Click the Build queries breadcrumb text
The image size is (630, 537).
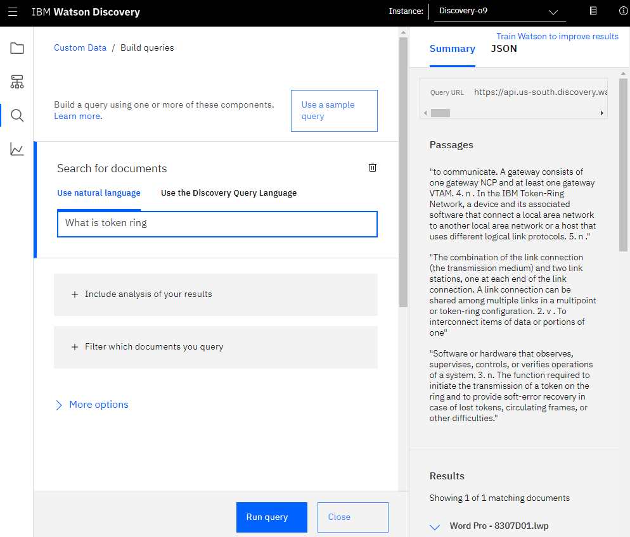(x=147, y=47)
